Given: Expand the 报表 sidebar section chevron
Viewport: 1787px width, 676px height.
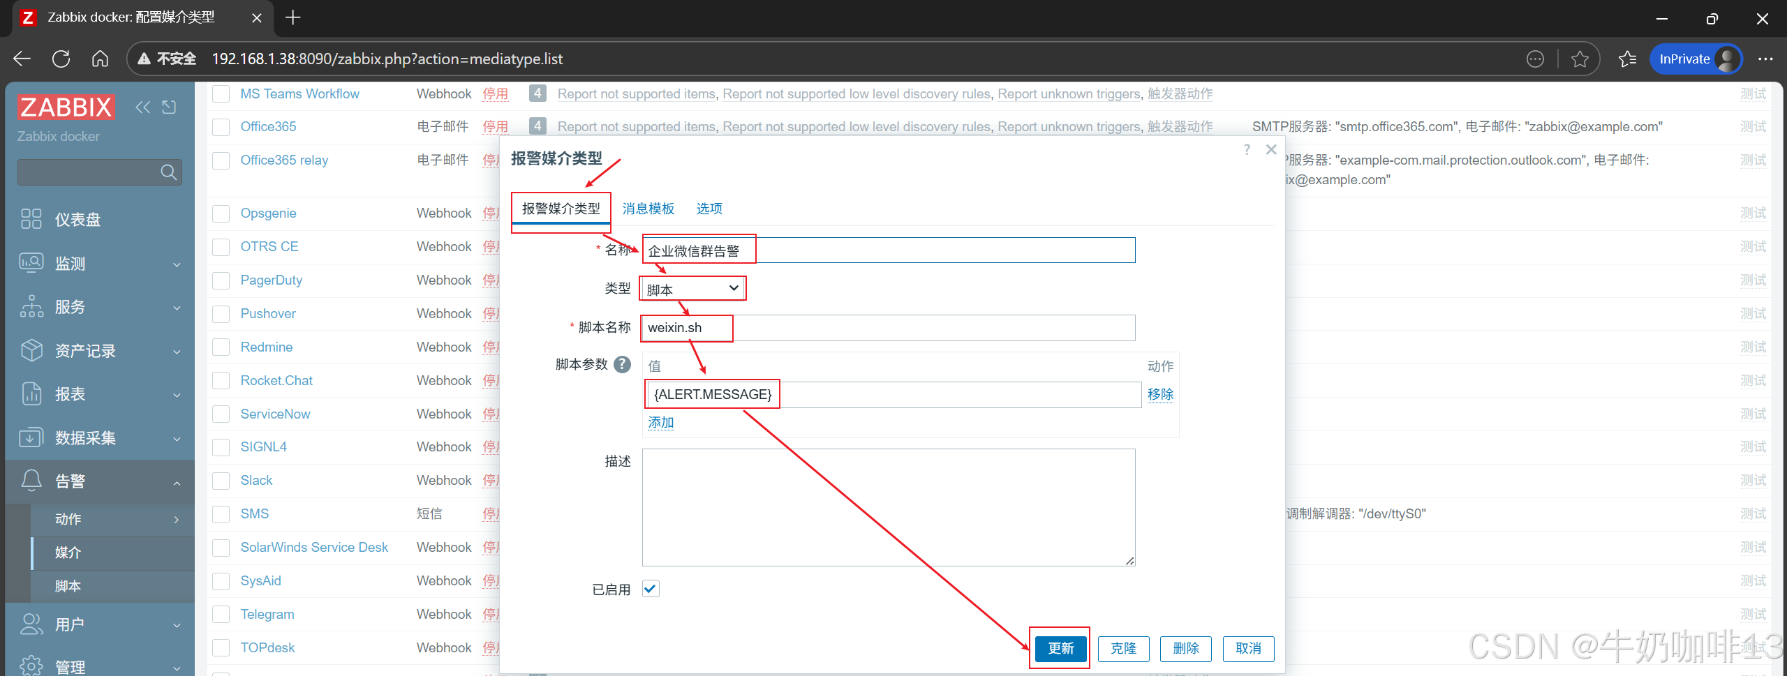Looking at the screenshot, I should coord(177,395).
